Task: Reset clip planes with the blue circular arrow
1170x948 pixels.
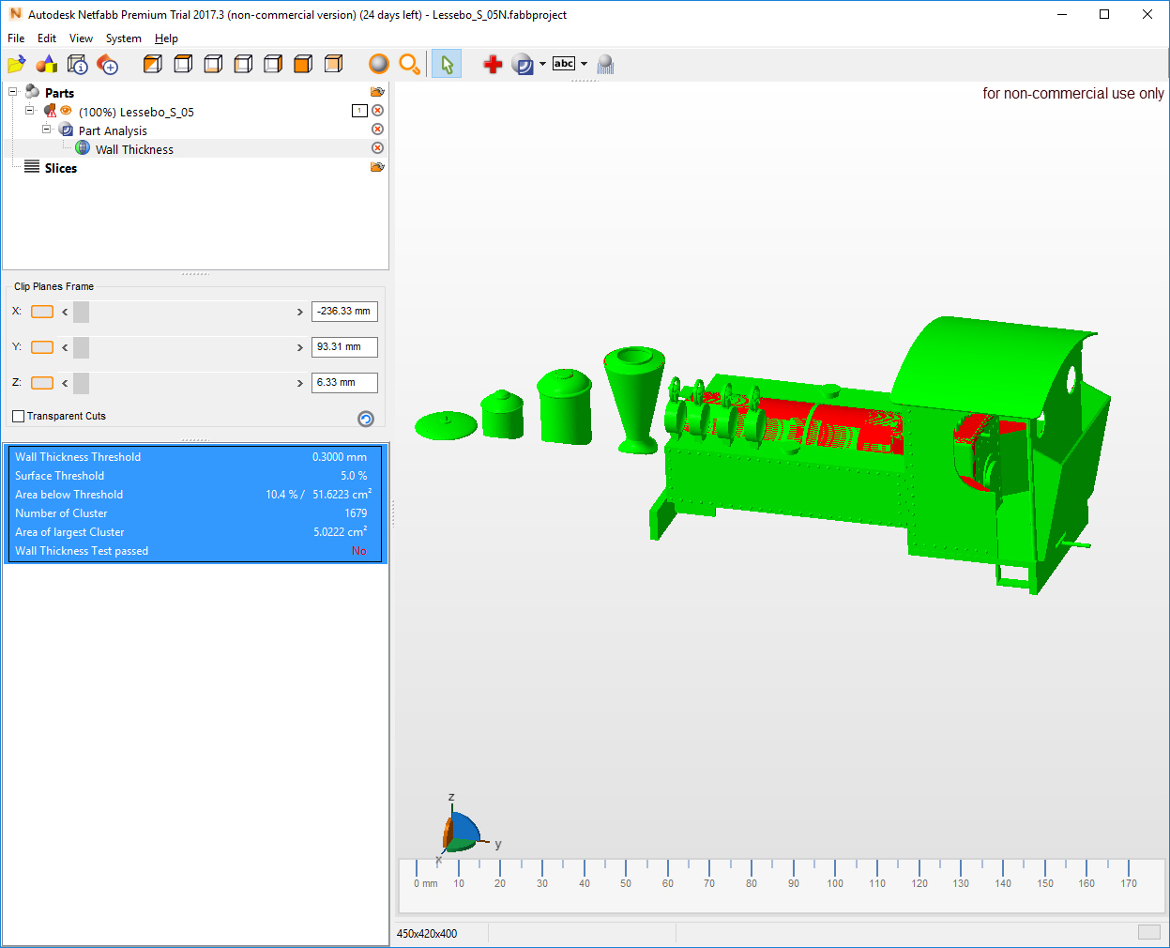Action: point(366,419)
